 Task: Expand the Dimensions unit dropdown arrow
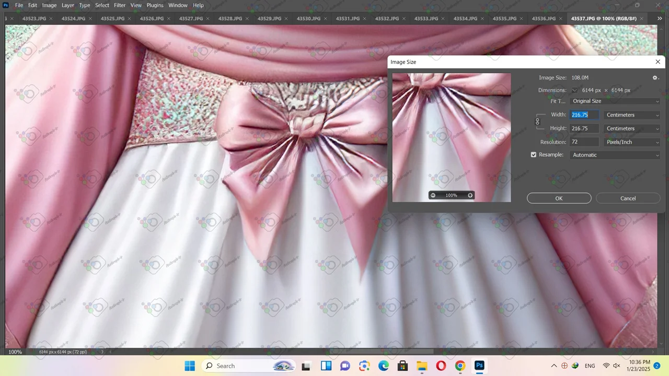[x=574, y=90]
